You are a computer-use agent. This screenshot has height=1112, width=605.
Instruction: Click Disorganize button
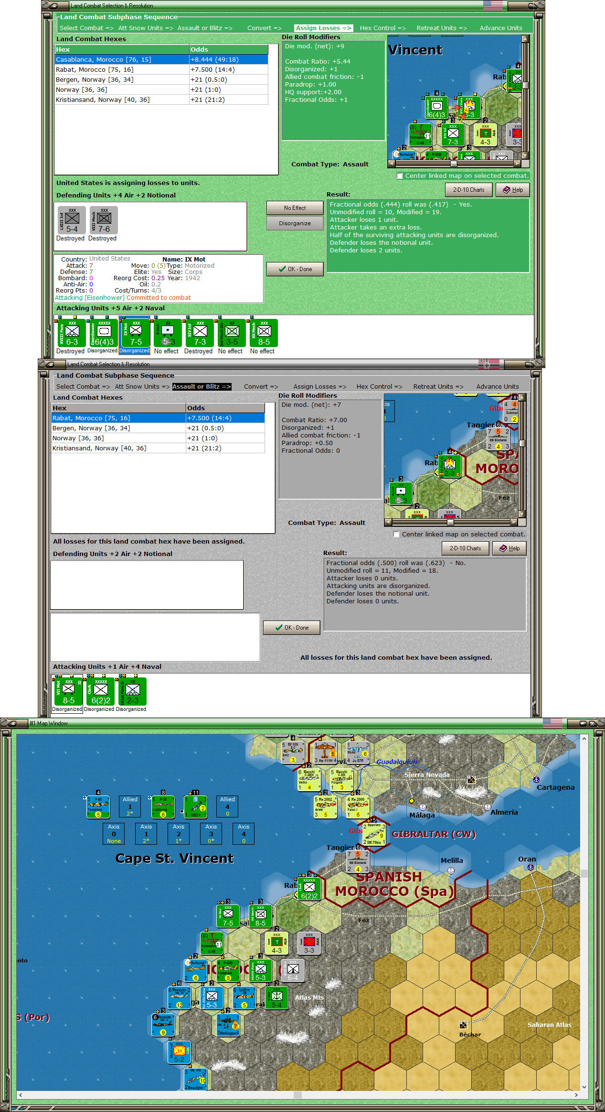click(295, 223)
